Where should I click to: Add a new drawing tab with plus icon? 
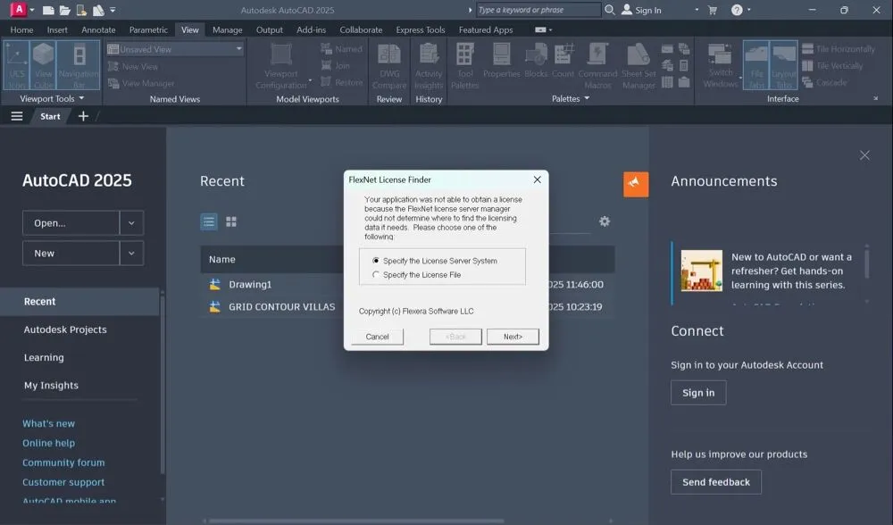click(x=83, y=116)
